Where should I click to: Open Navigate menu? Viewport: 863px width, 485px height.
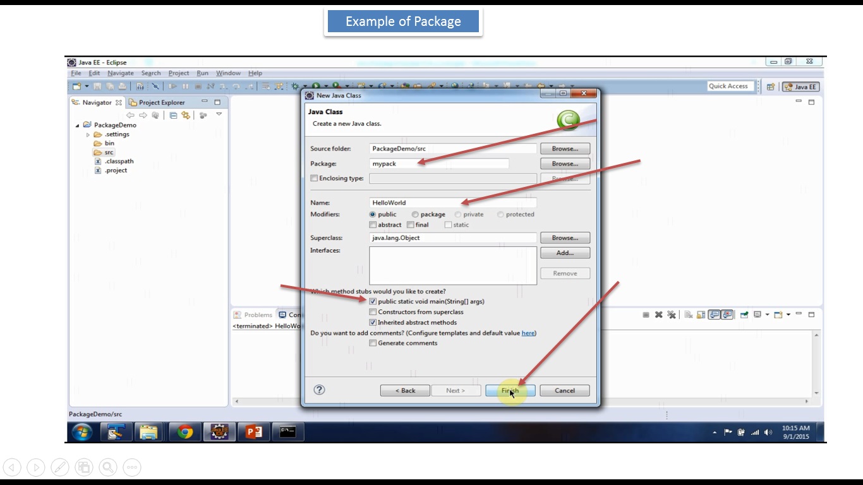click(x=120, y=73)
